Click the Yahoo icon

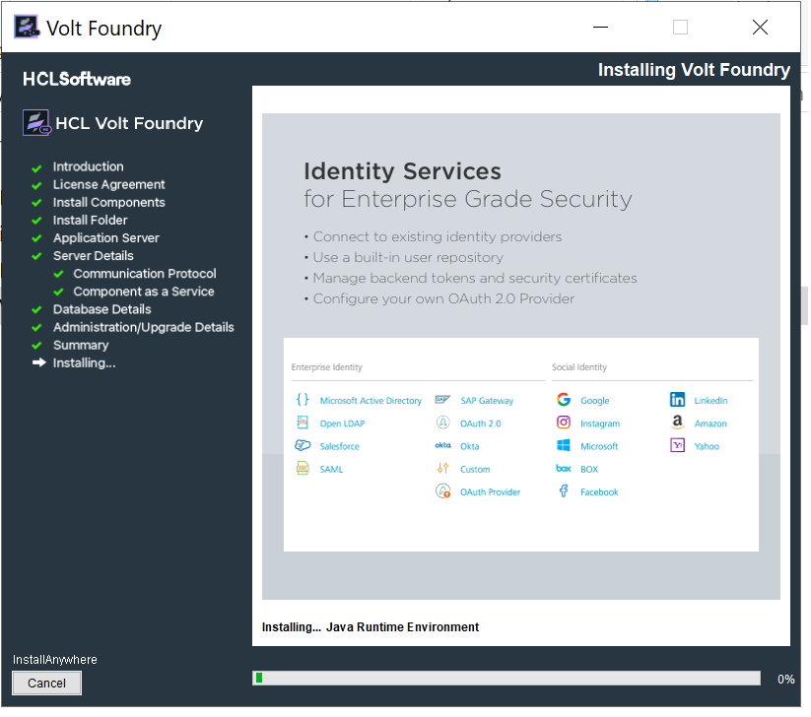click(677, 445)
